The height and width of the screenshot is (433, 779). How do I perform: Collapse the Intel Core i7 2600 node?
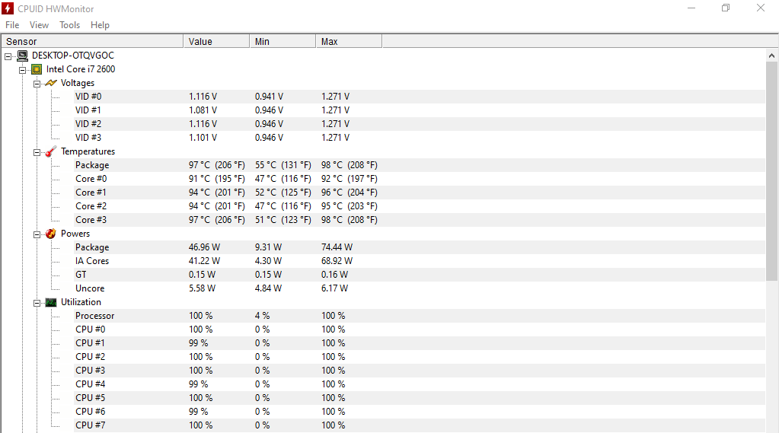tap(22, 70)
